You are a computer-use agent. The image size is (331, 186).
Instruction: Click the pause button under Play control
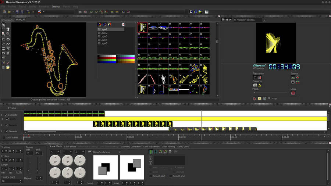click(x=260, y=78)
